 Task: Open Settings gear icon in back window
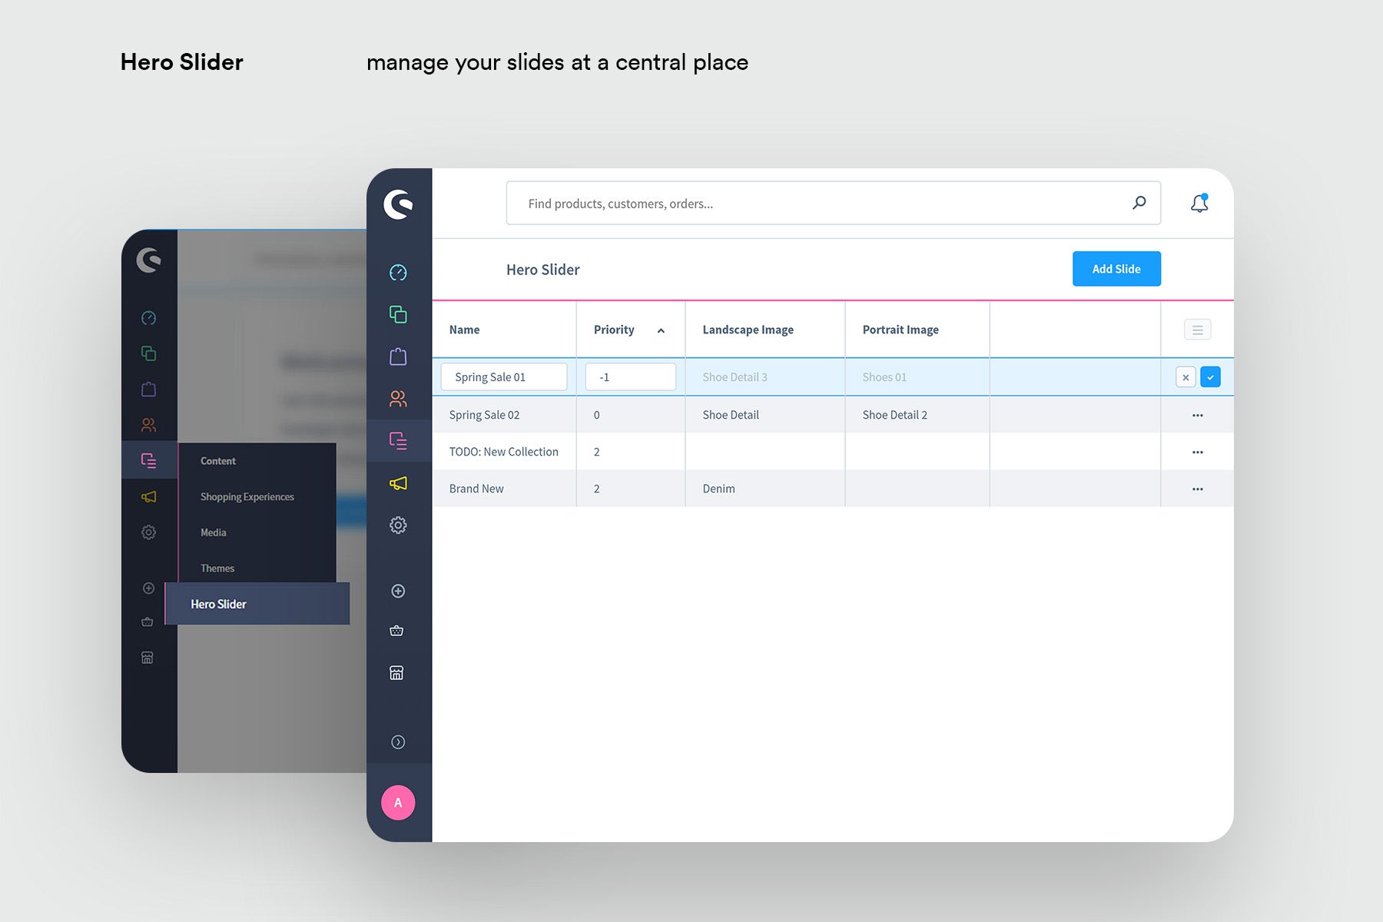coord(149,532)
